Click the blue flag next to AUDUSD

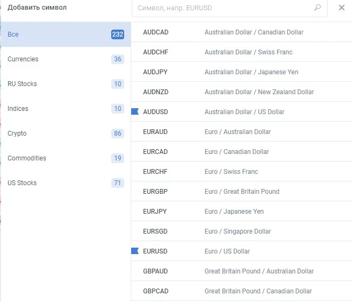coord(135,111)
